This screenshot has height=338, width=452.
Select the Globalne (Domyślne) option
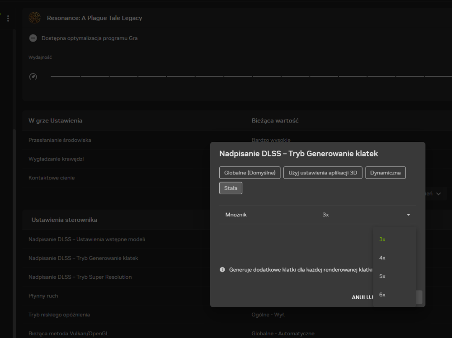[250, 173]
